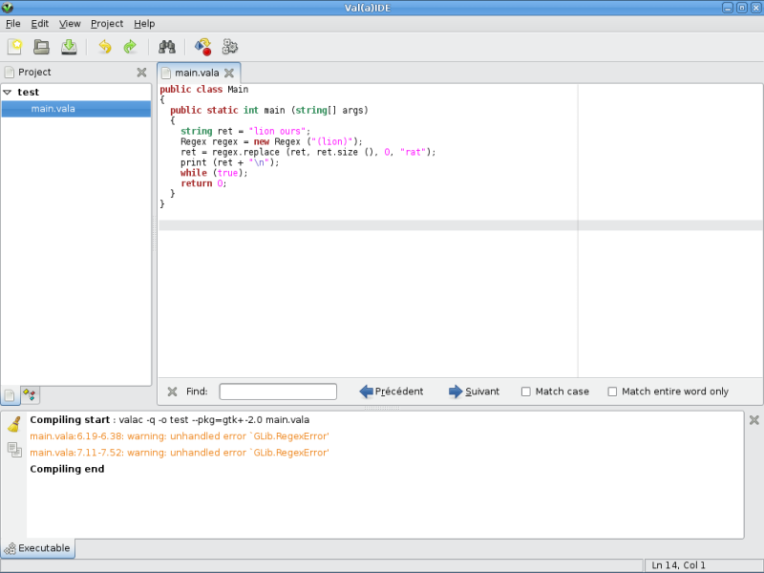
Task: Undo the last edit with the yellow arrow
Action: pyautogui.click(x=105, y=47)
